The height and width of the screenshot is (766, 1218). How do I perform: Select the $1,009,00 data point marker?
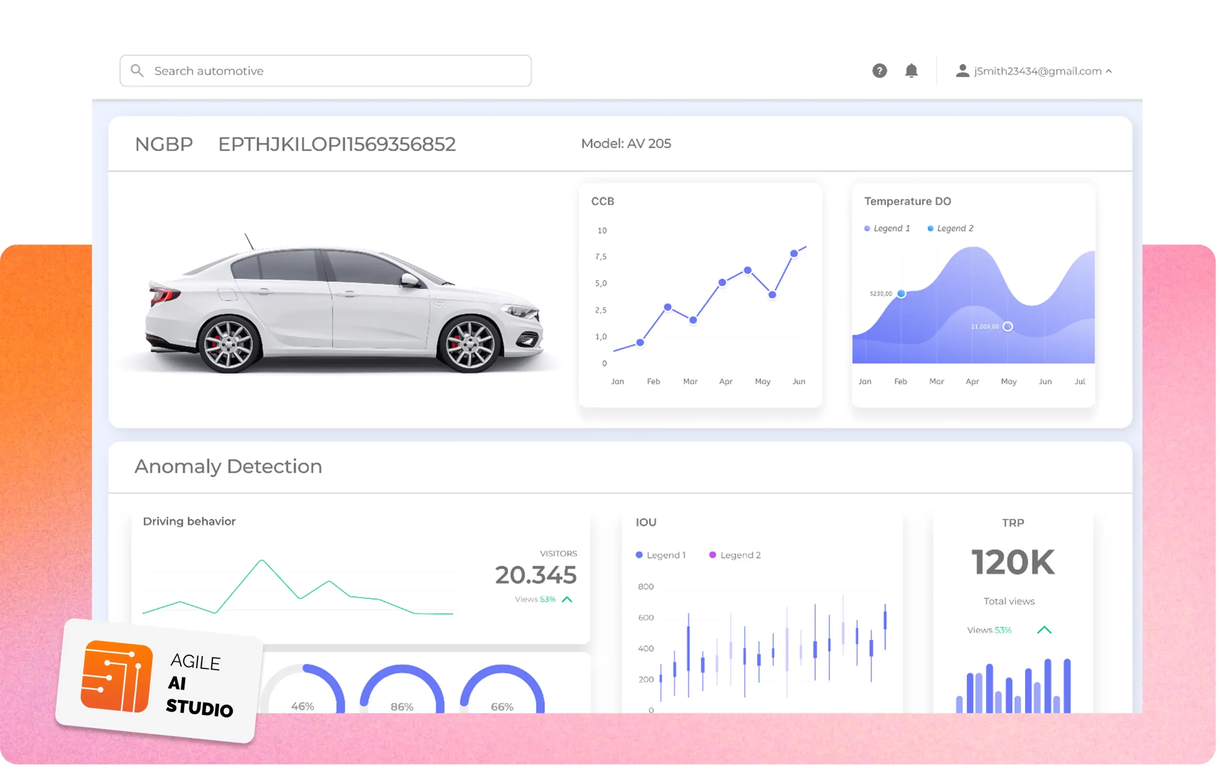[1007, 327]
